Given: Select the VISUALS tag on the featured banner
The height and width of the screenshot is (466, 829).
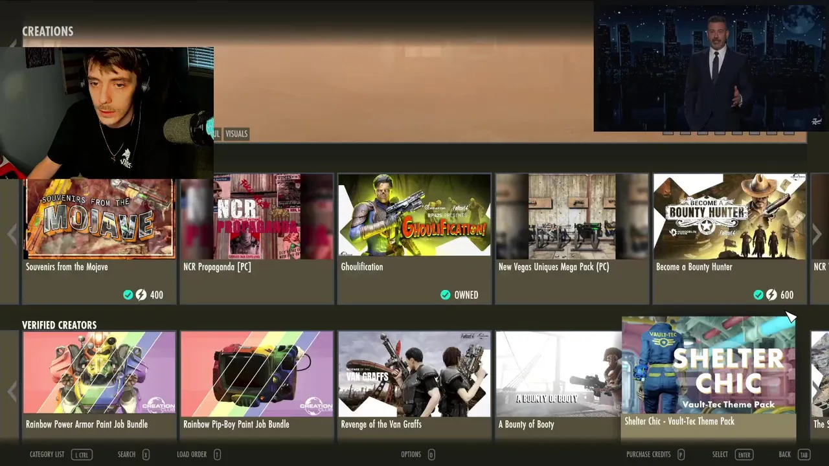Looking at the screenshot, I should click(x=236, y=134).
